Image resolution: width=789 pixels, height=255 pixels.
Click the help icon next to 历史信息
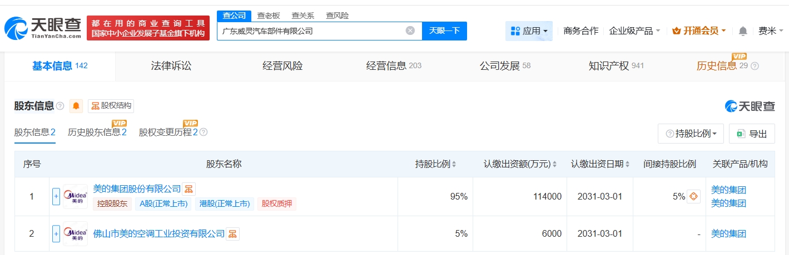pyautogui.click(x=755, y=66)
